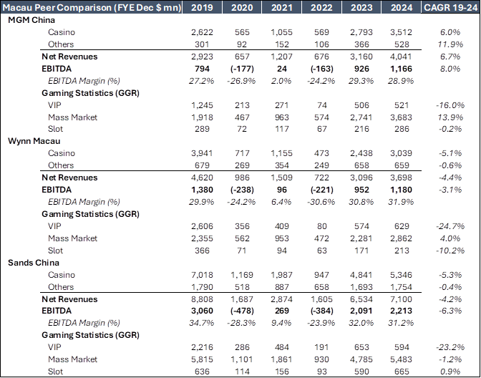The height and width of the screenshot is (378, 481).
Task: Select the 2019 column header
Action: 202,7
